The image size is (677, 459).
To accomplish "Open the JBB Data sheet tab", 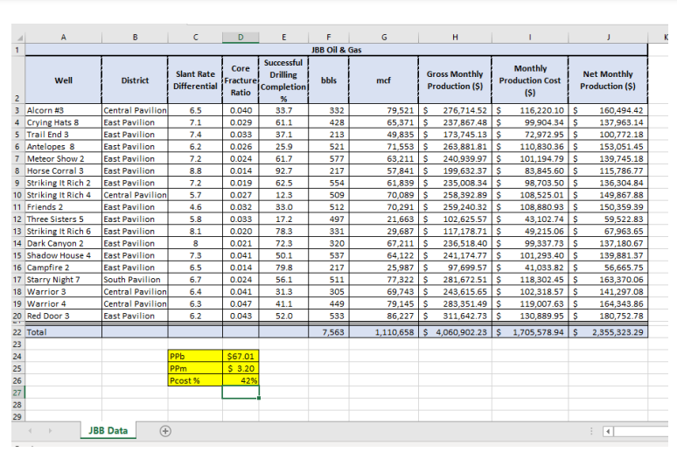I will click(x=108, y=430).
